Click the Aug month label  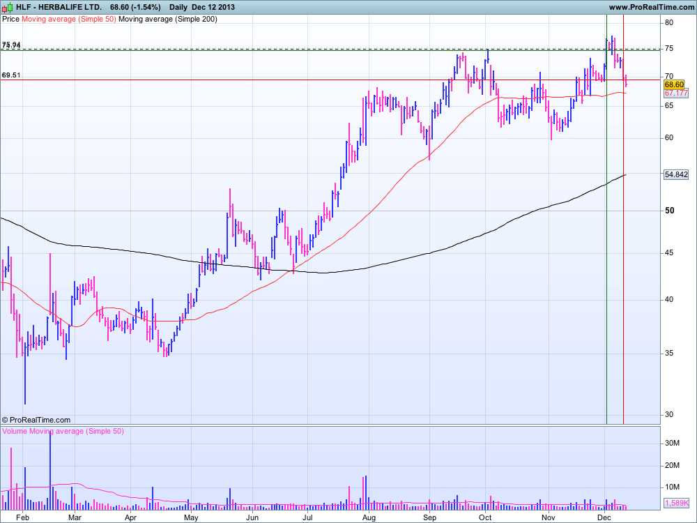pyautogui.click(x=369, y=517)
